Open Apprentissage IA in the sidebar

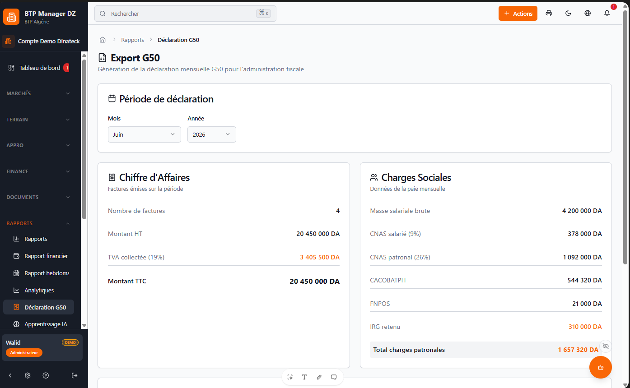pos(38,324)
